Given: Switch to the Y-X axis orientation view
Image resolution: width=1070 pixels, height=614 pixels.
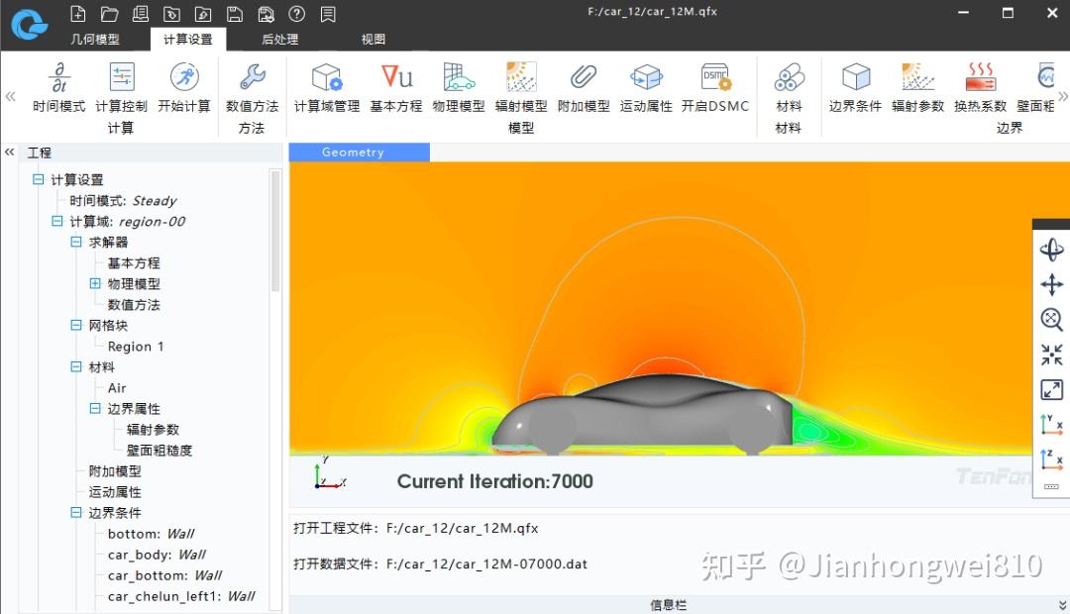Looking at the screenshot, I should click(1051, 424).
